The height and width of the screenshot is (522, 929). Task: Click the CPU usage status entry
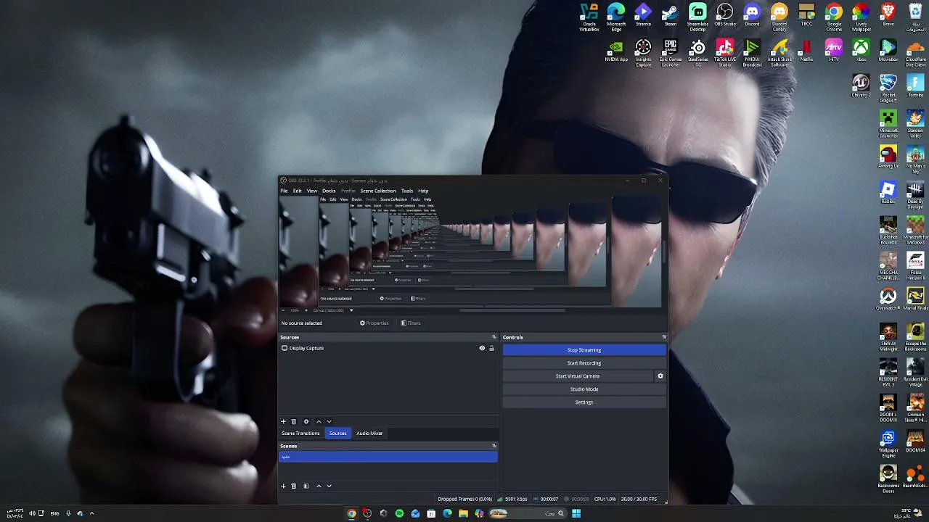[x=605, y=499]
